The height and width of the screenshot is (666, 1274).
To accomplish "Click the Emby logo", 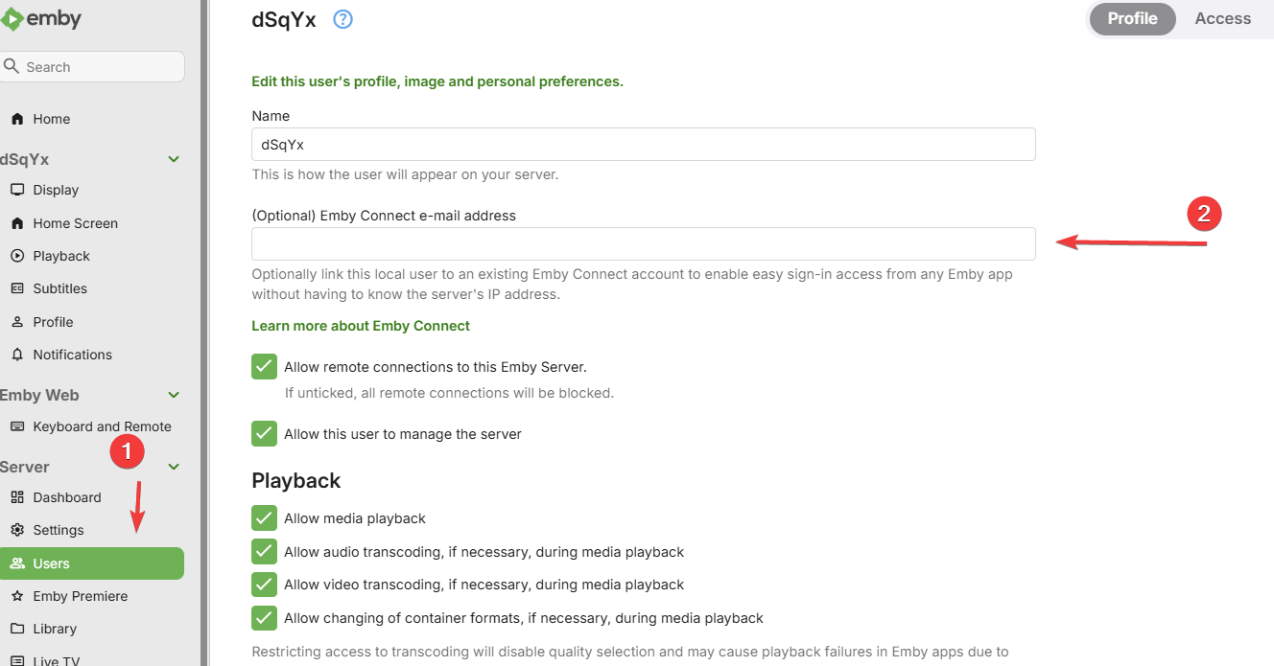I will click(x=41, y=18).
